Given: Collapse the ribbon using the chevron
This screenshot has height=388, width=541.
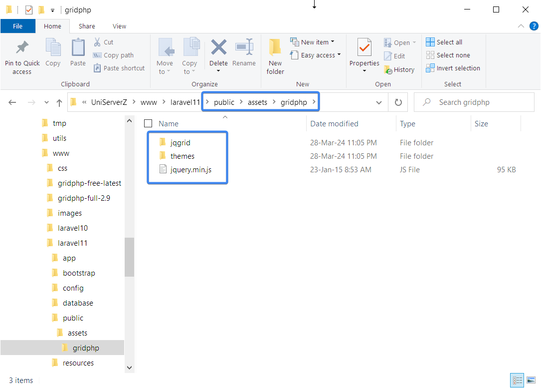Looking at the screenshot, I should pos(521,26).
